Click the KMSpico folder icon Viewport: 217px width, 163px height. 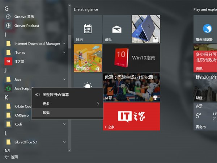8,115
